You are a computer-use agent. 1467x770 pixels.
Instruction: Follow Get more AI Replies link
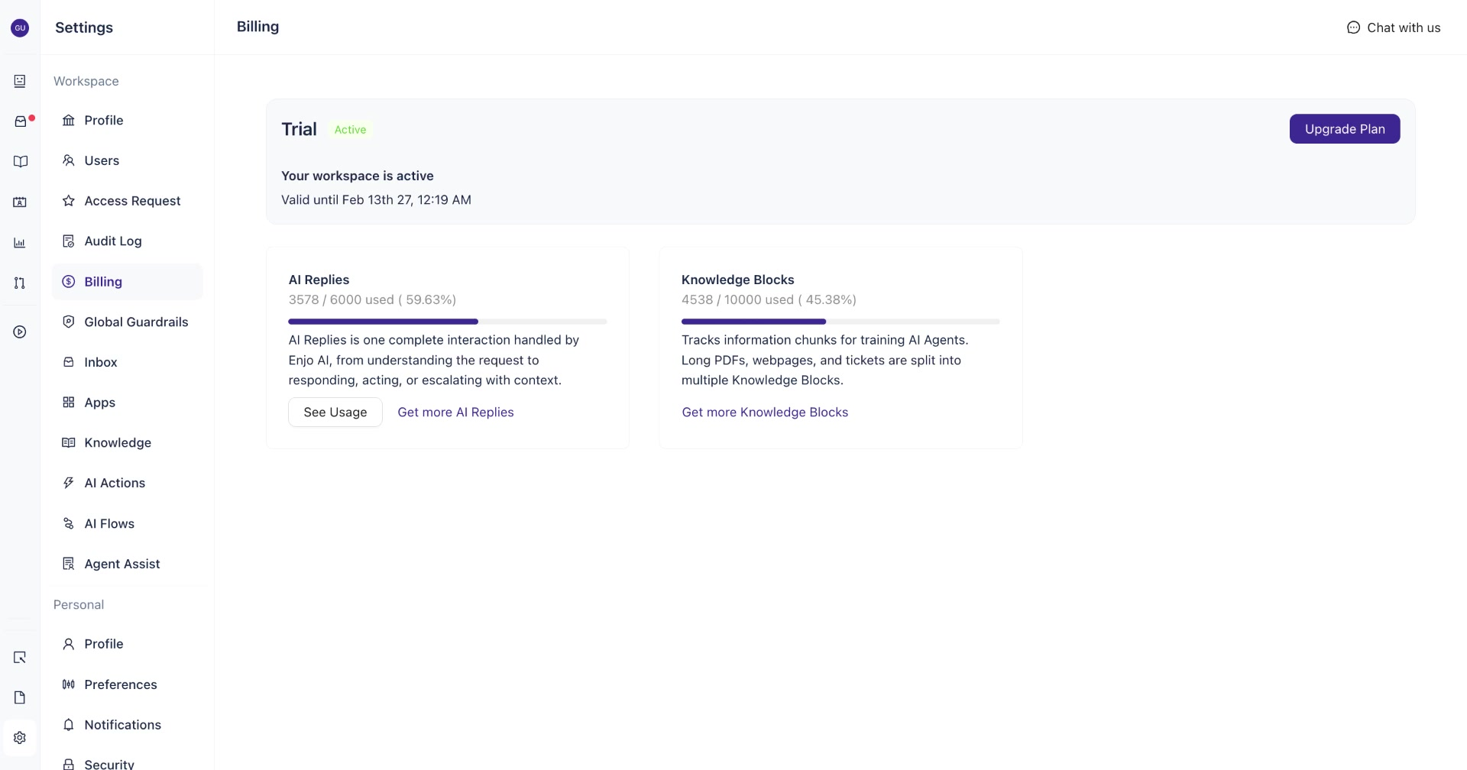pyautogui.click(x=455, y=412)
